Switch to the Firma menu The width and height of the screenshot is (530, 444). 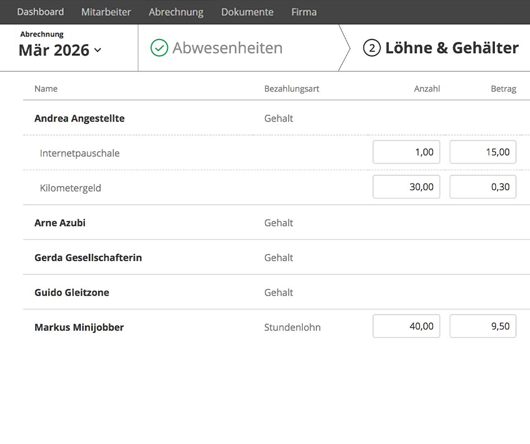tap(304, 12)
